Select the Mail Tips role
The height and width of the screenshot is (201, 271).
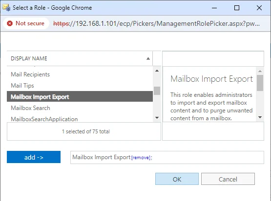(80, 86)
